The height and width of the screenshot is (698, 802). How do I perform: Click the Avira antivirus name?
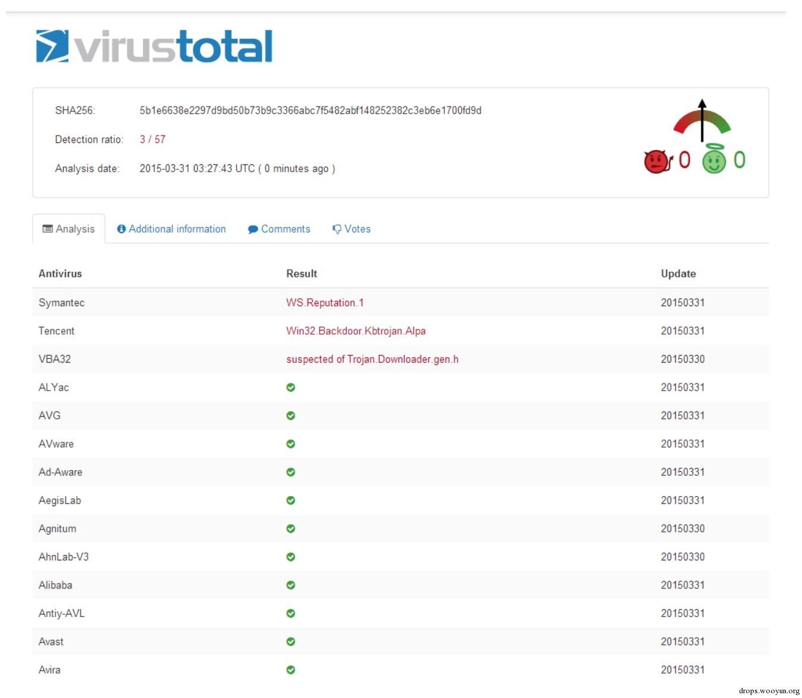[x=49, y=670]
